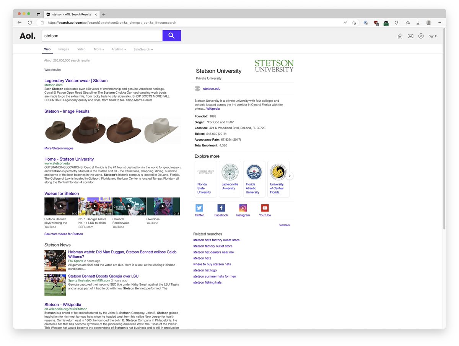459x346 pixels.
Task: Select 'stetson hat logo' related search
Action: click(x=205, y=270)
